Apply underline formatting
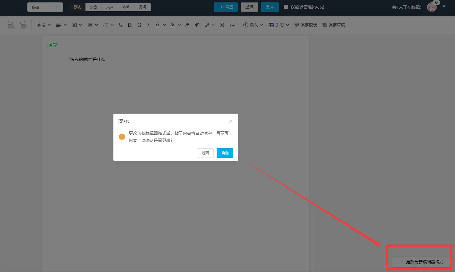The image size is (455, 272). pyautogui.click(x=121, y=25)
